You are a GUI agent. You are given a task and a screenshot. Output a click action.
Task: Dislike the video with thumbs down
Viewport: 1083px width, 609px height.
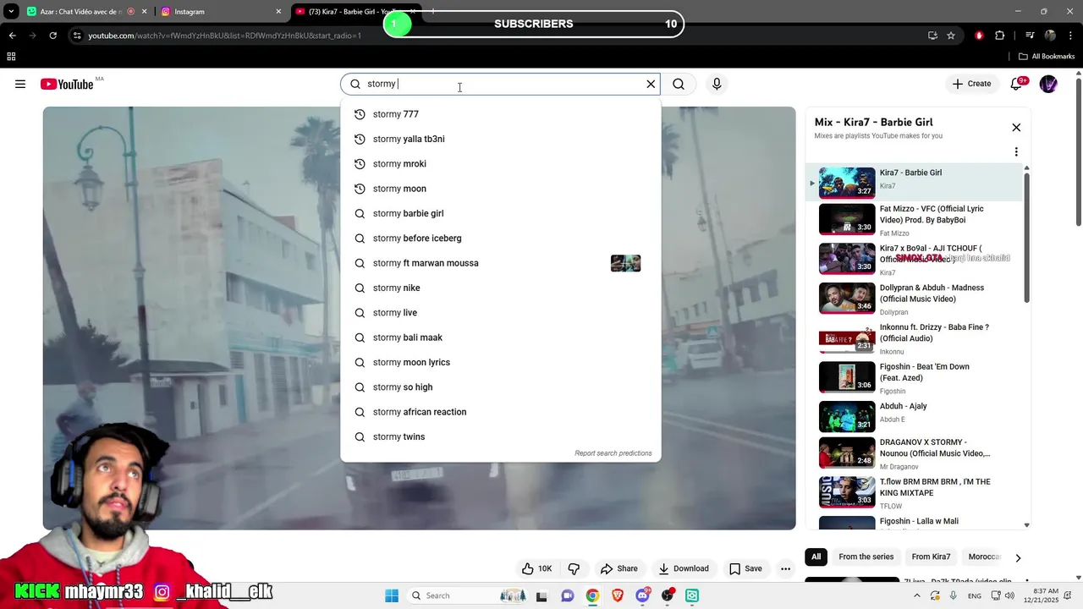click(x=574, y=568)
